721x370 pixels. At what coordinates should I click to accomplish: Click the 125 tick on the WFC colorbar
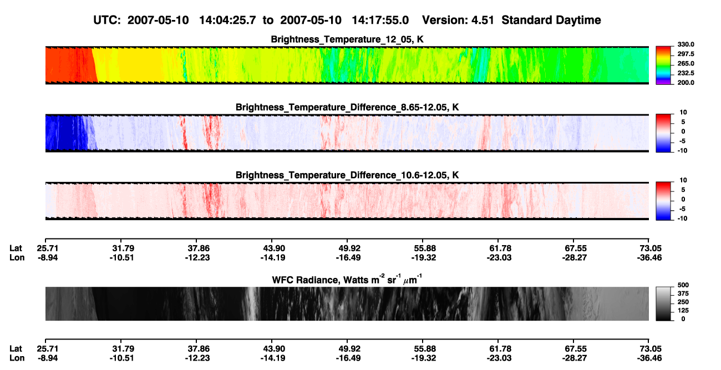click(684, 311)
